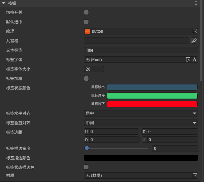The height and width of the screenshot is (182, 204).
Task: Open the 标签垂直对齐 dropdown
Action: click(x=141, y=123)
